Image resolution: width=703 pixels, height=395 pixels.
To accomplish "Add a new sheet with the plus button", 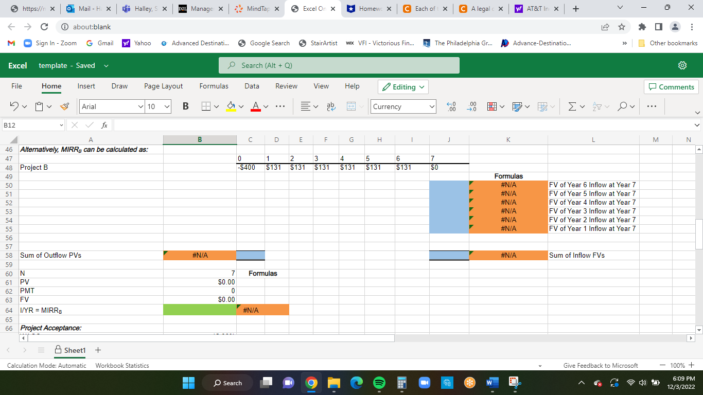I will [98, 350].
